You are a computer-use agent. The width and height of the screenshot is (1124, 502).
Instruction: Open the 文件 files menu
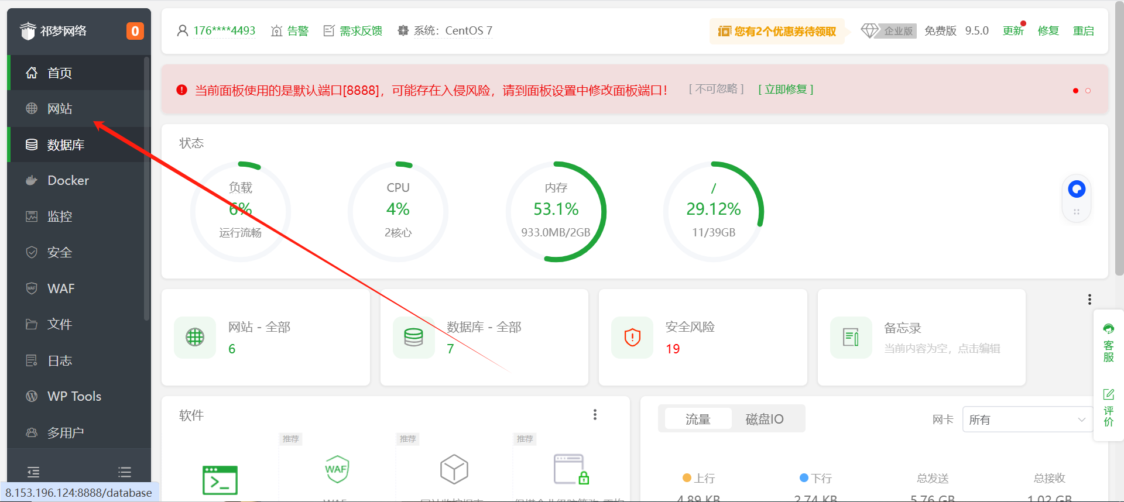[78, 324]
